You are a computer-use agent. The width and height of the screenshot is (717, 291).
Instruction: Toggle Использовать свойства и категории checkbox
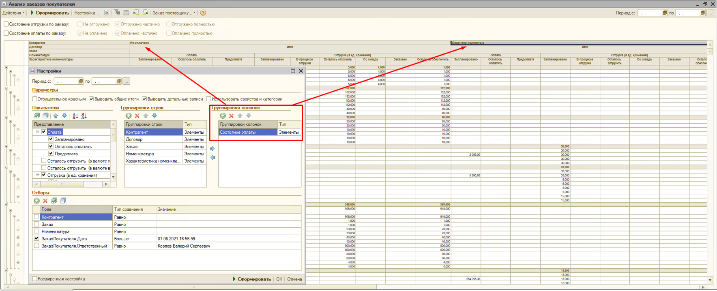tap(208, 99)
